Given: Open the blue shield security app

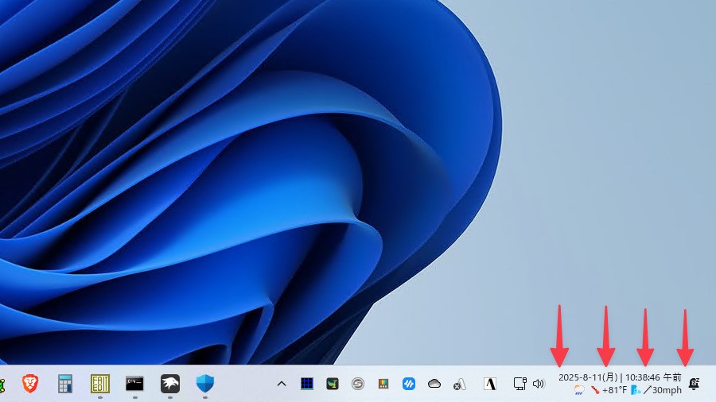Looking at the screenshot, I should point(205,384).
